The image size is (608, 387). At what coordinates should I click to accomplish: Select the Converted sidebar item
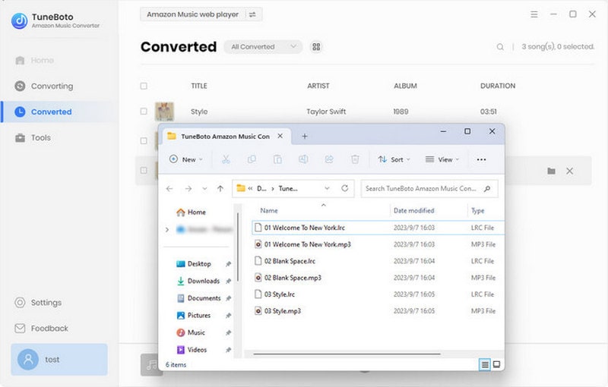point(59,112)
